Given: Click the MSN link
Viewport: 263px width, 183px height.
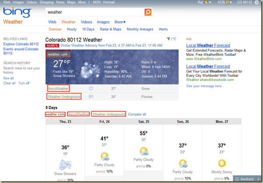Looking at the screenshot, I should click(97, 2).
